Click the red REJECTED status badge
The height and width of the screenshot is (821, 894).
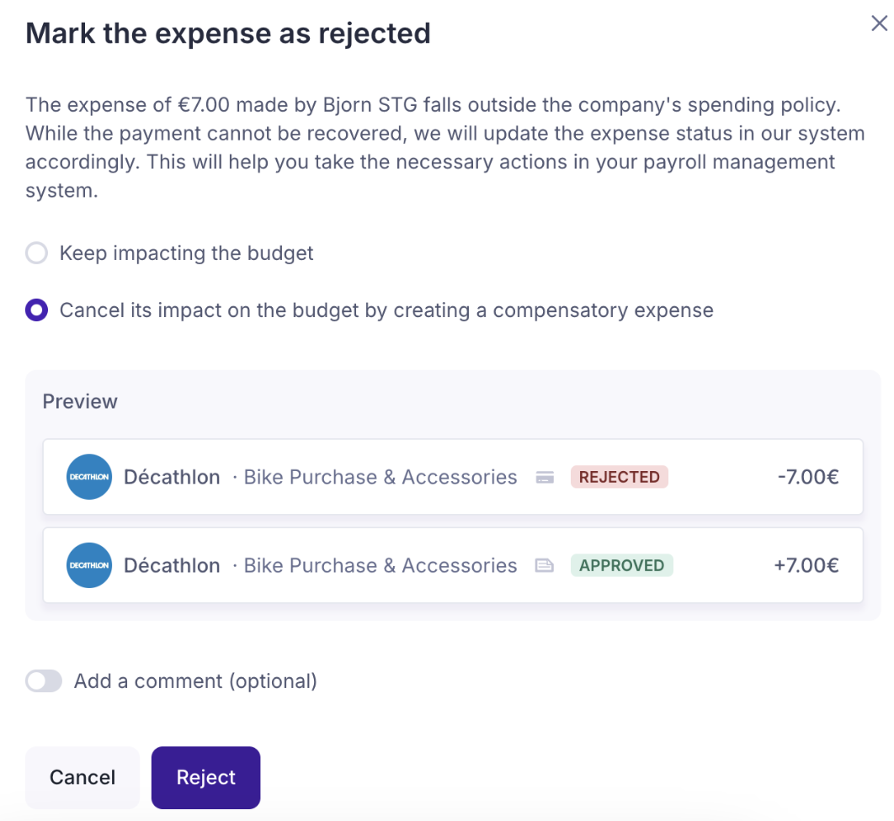click(x=619, y=477)
